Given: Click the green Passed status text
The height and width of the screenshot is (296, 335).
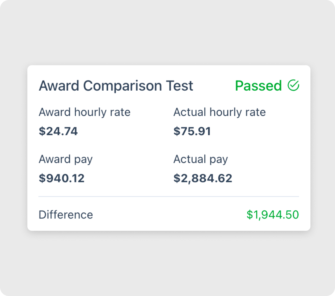Looking at the screenshot, I should (x=258, y=86).
